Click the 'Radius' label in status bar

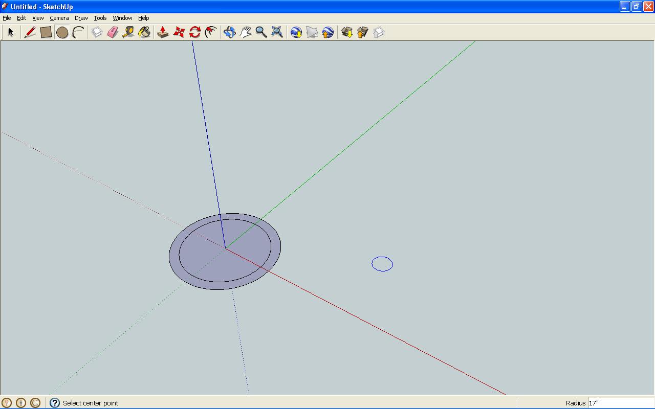click(576, 403)
